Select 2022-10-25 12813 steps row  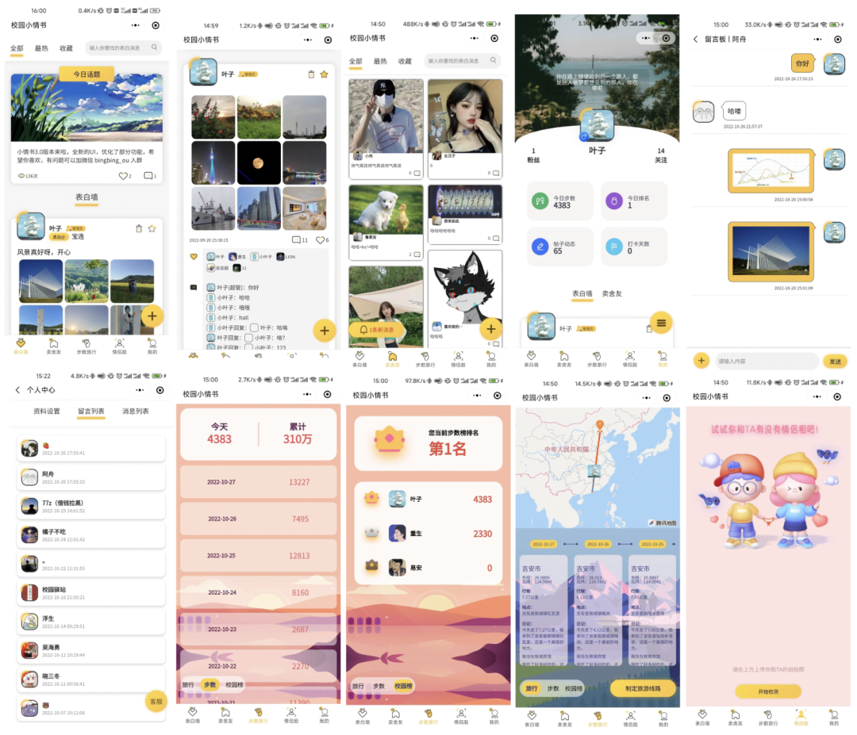[x=259, y=555]
